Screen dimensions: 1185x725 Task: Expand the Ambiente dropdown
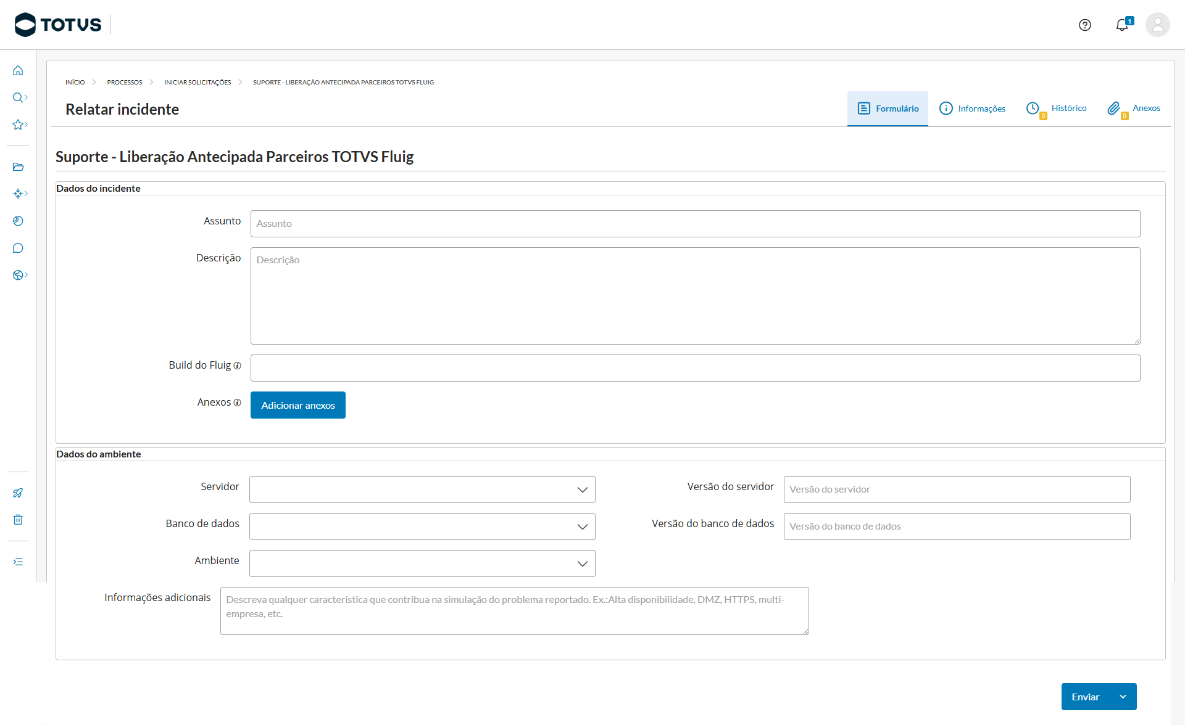422,563
